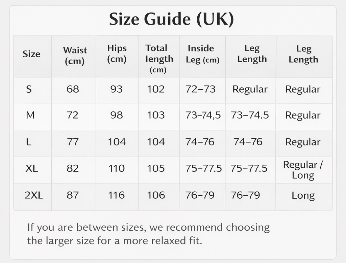Select the hips value 93
The height and width of the screenshot is (263, 346).
pos(117,89)
